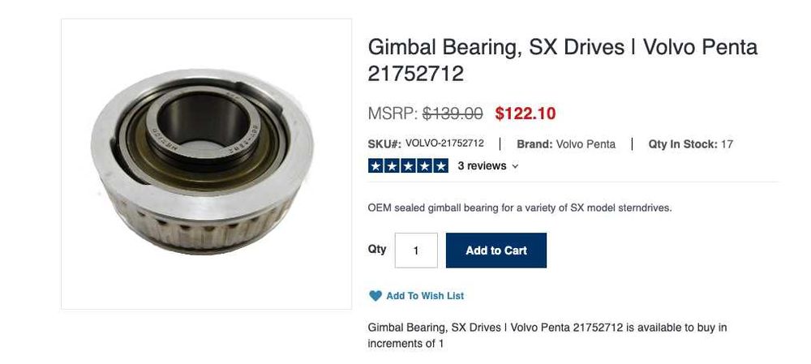Click the third rating star

(x=408, y=166)
